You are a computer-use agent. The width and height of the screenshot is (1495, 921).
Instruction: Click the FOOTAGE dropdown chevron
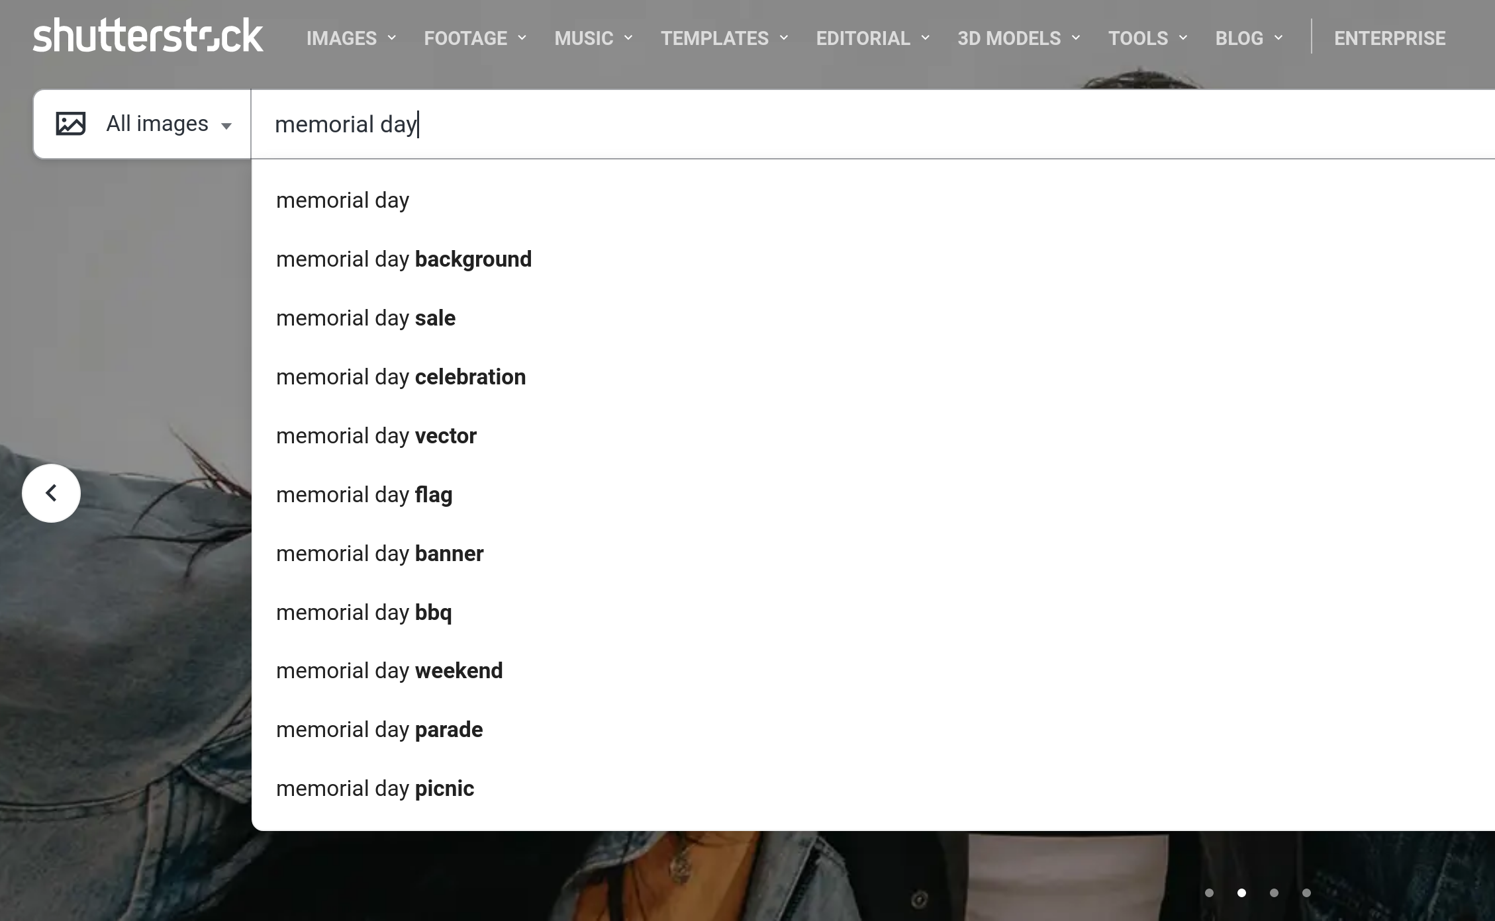point(522,38)
